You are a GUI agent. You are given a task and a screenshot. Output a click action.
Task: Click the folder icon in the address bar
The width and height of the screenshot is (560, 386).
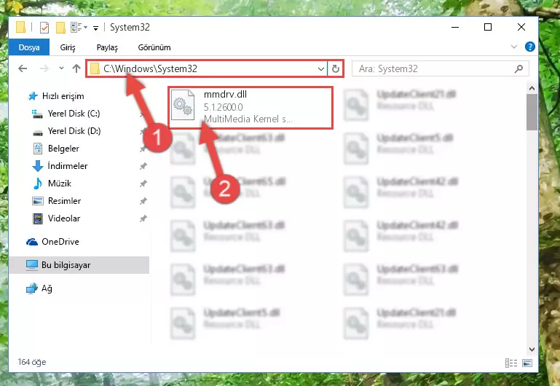95,68
